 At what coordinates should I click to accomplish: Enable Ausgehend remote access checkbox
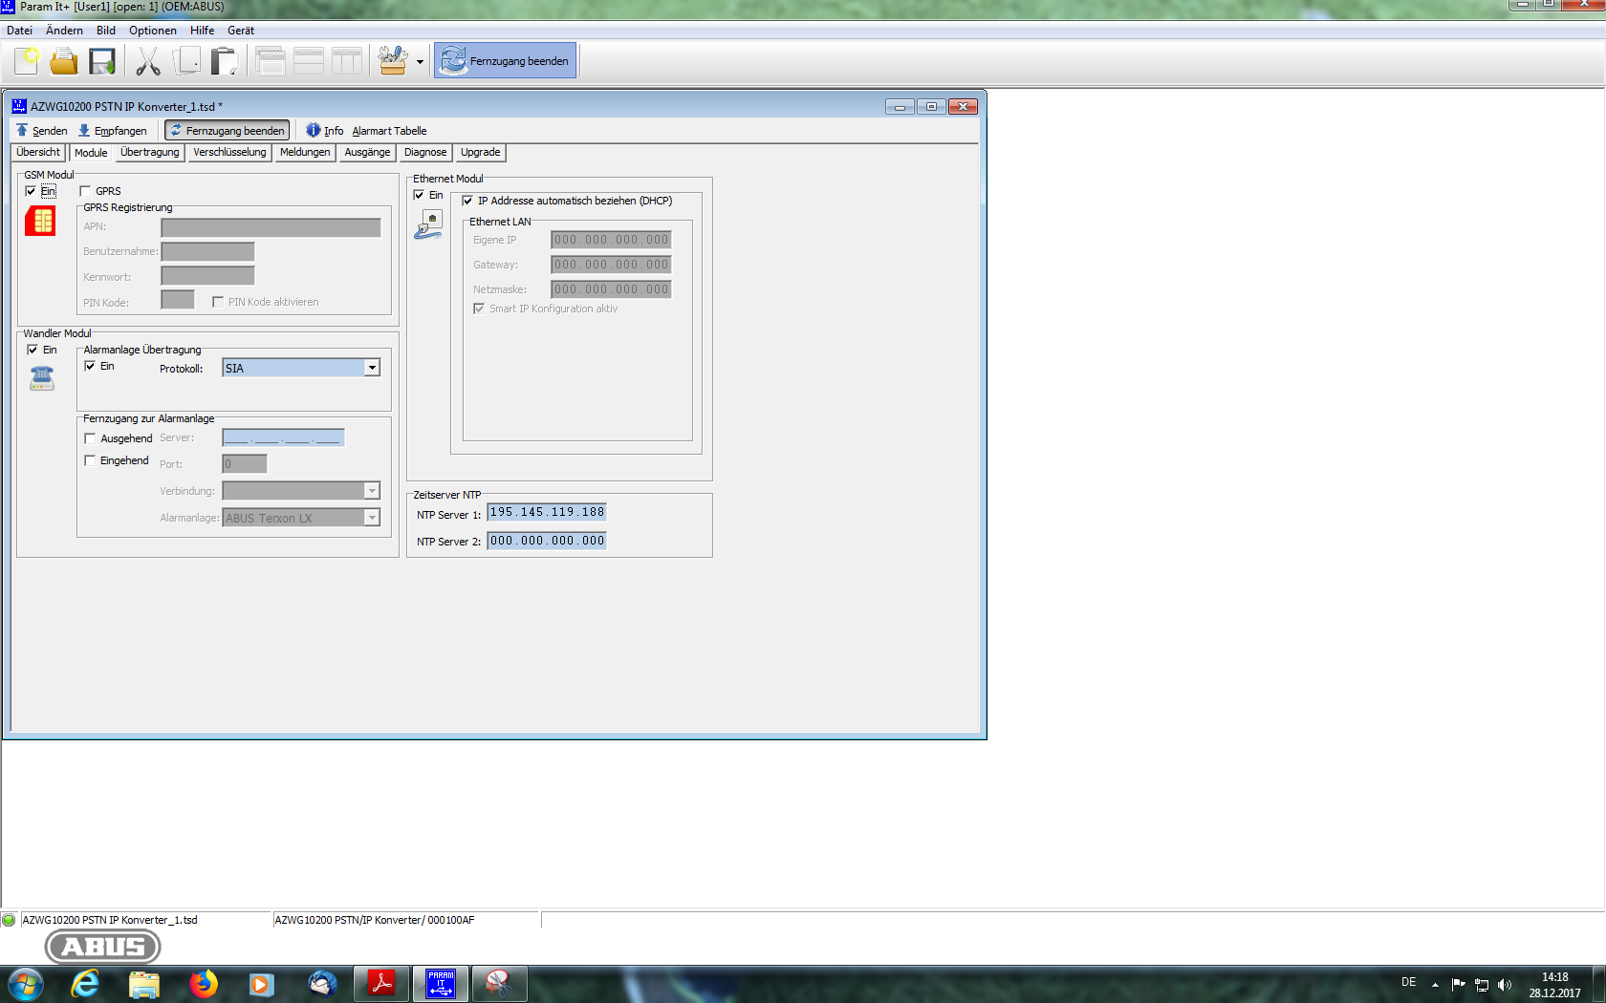pyautogui.click(x=90, y=438)
